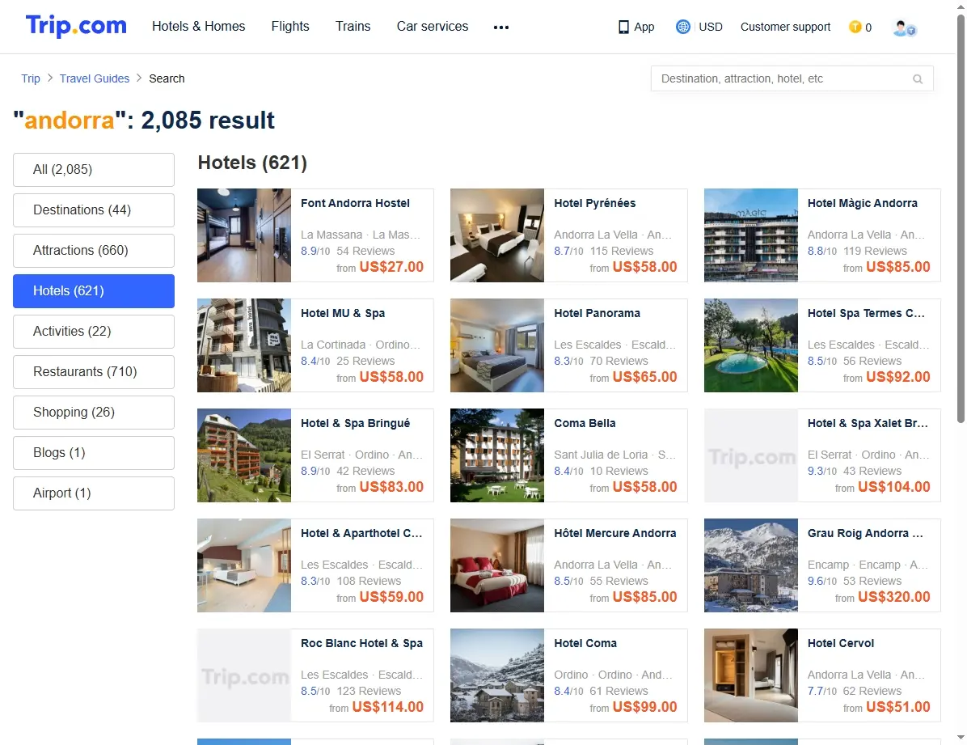The height and width of the screenshot is (745, 967).
Task: Open Hotel & Aparthotel room photo
Action: coord(244,565)
